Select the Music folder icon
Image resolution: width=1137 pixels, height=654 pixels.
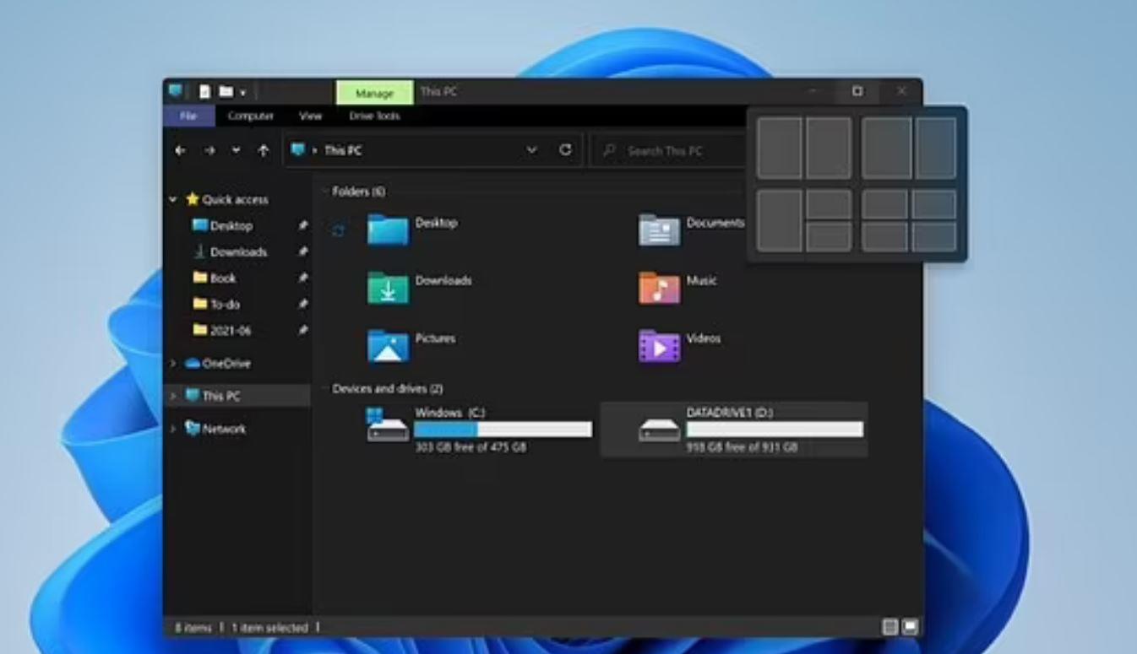pyautogui.click(x=660, y=288)
